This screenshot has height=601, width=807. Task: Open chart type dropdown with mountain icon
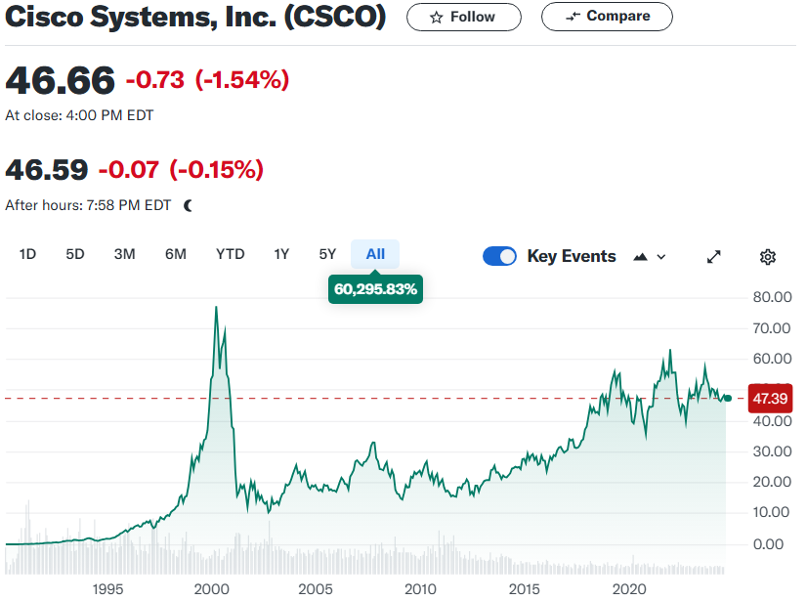tap(650, 257)
